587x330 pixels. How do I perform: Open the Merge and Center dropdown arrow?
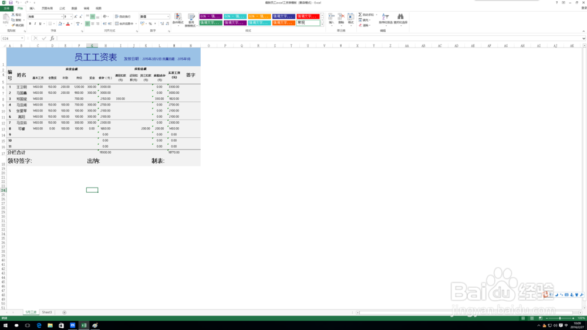click(x=136, y=23)
